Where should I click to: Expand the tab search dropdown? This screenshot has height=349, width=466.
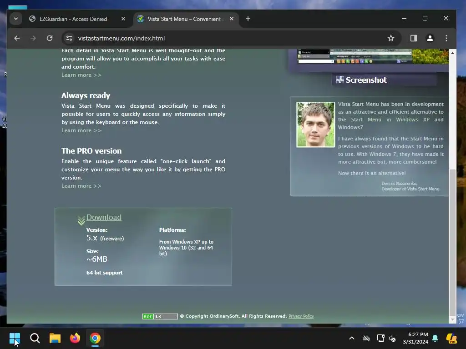[x=16, y=19]
